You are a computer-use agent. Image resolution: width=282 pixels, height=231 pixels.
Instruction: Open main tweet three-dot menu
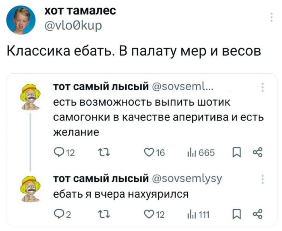271,18
